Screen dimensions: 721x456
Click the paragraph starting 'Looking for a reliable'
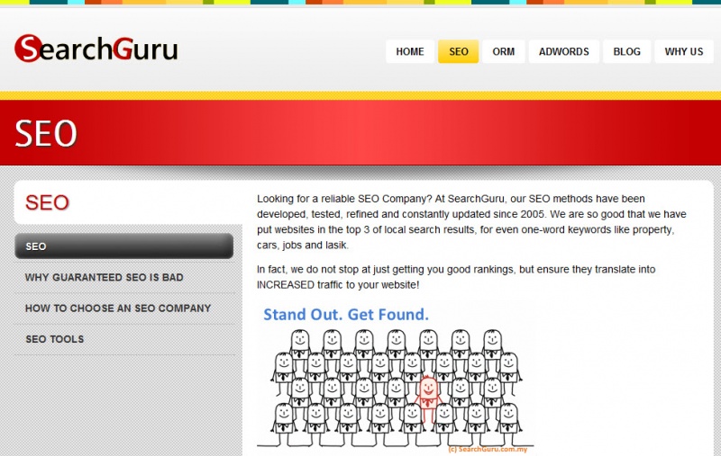471,222
